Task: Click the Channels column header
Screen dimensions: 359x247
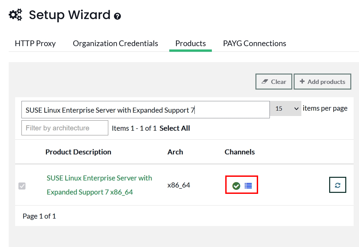Action: pyautogui.click(x=239, y=152)
